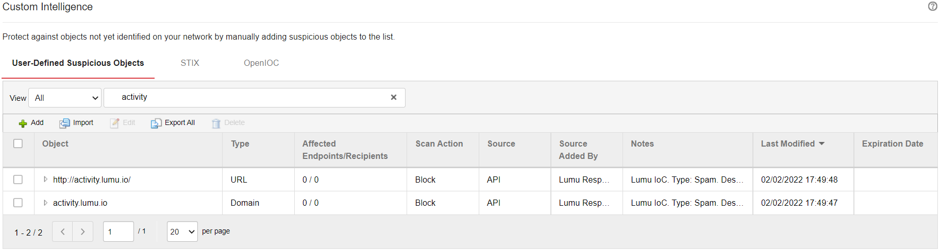Sort by the Notes column header

642,144
